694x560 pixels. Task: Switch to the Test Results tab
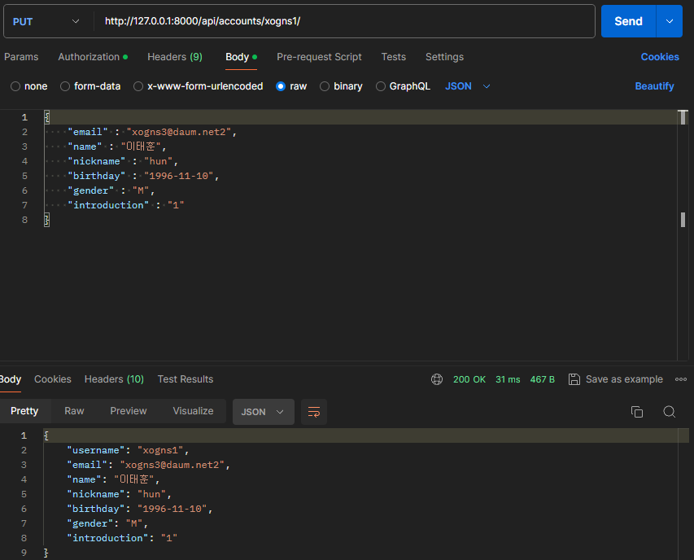[x=186, y=379]
